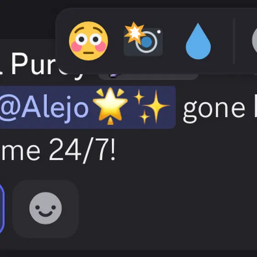Open the author username starting with Pur
Image resolution: width=257 pixels, height=257 pixels.
pos(33,64)
